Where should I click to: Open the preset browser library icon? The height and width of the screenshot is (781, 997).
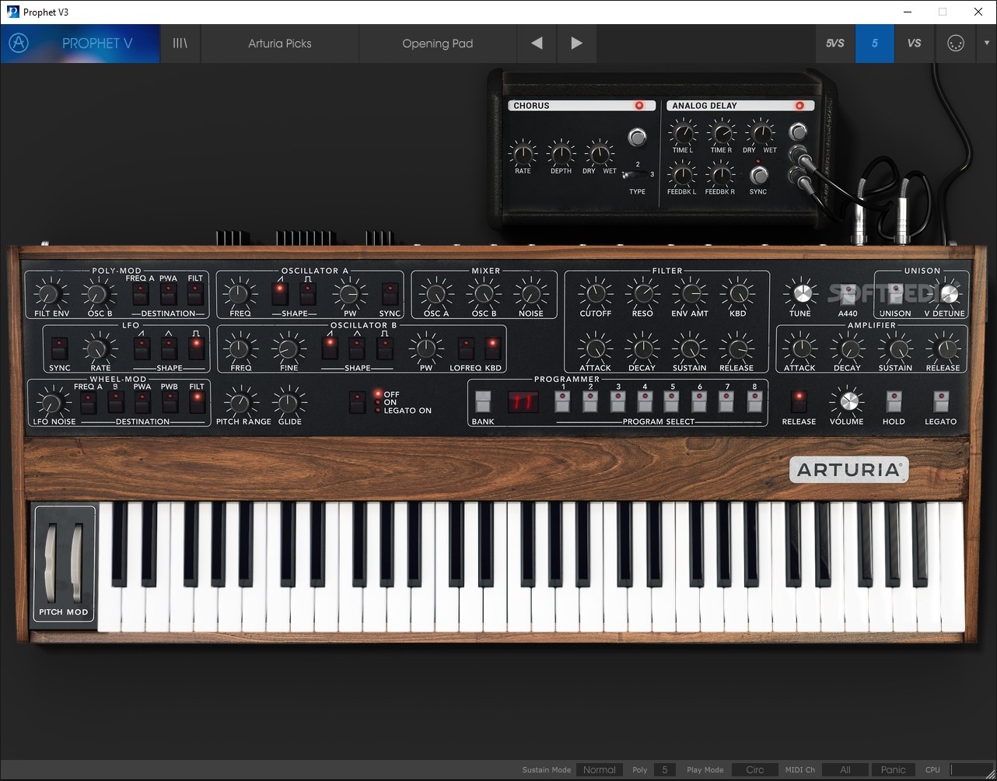tap(180, 44)
